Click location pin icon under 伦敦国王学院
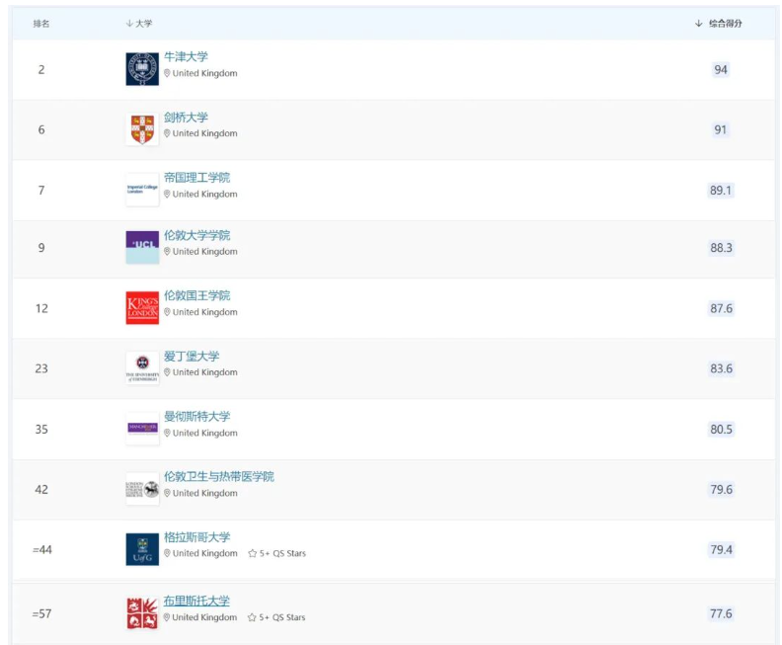 tap(167, 312)
